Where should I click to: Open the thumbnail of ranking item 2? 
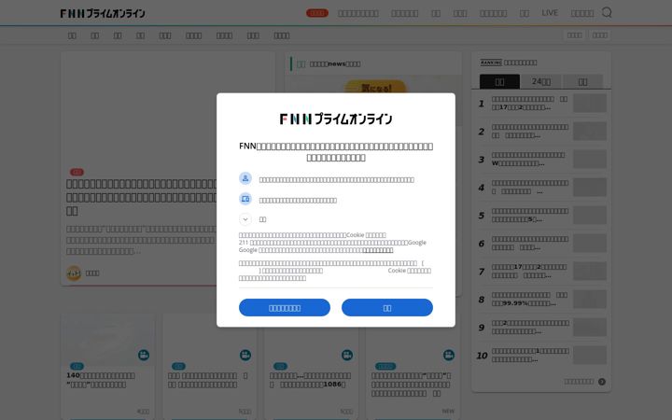(x=590, y=132)
